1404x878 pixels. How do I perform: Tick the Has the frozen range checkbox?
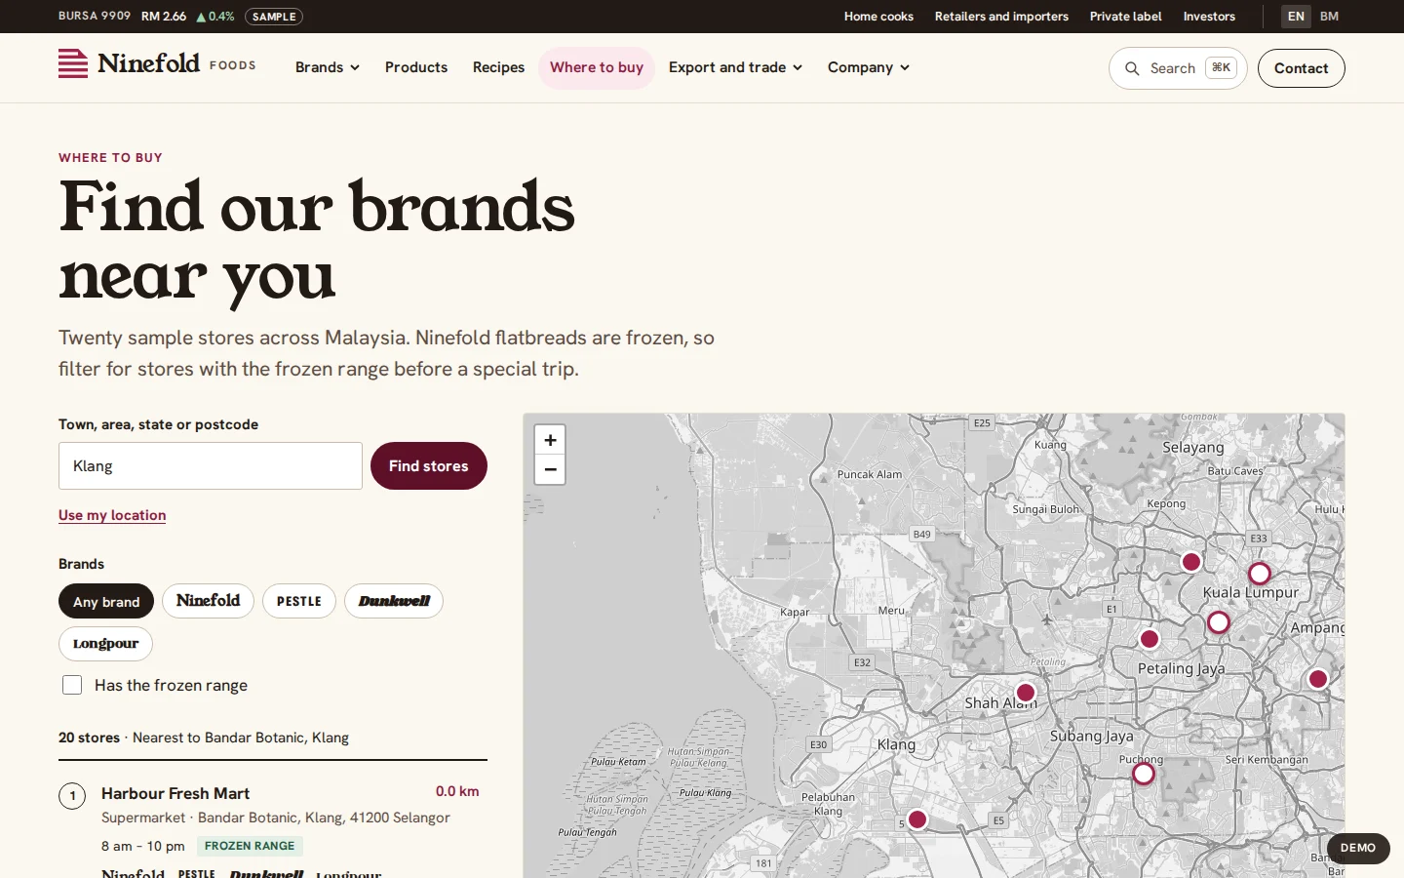pos(72,685)
